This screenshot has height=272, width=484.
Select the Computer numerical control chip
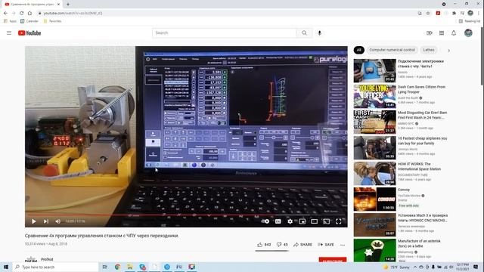(392, 50)
